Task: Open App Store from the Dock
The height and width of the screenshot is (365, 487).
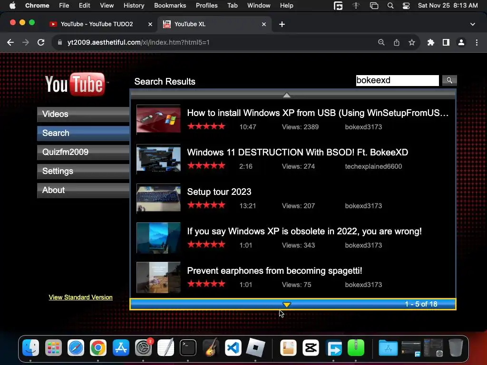Action: tap(121, 347)
